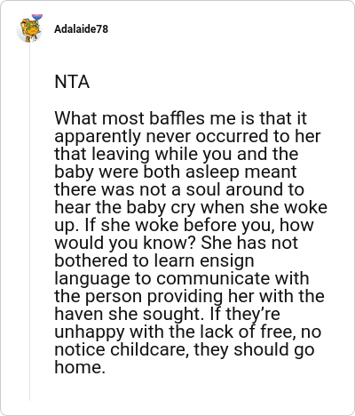Screen dimensions: 355x416
Task: Open Adalaide78's avatar image
Action: (x=29, y=29)
